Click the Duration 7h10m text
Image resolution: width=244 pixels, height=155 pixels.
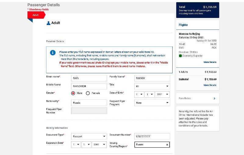click(188, 52)
